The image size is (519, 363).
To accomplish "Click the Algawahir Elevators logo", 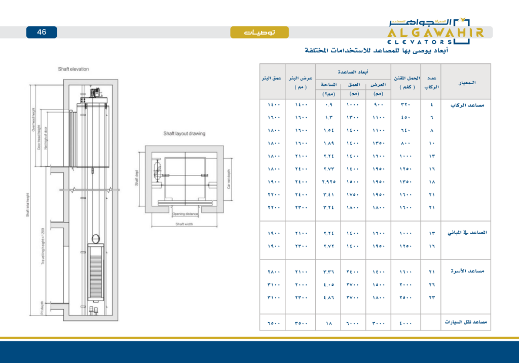I will click(x=435, y=31).
